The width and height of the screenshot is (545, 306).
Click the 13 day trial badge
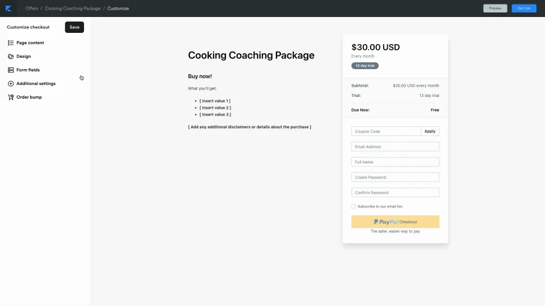pyautogui.click(x=365, y=66)
